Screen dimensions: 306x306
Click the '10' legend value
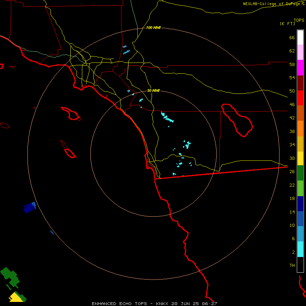click(292, 225)
